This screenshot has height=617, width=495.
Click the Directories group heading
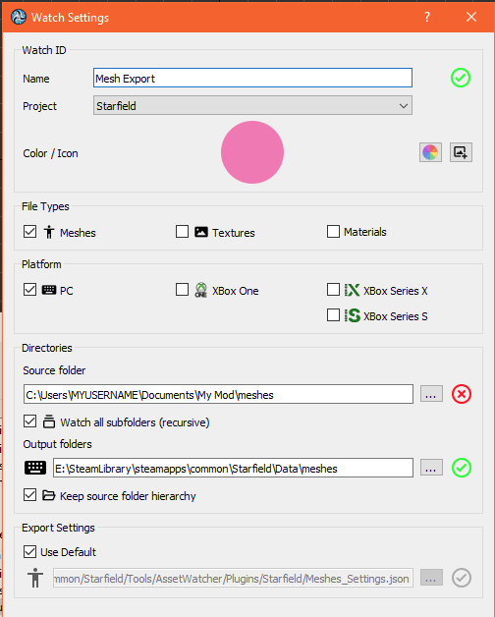(x=47, y=348)
